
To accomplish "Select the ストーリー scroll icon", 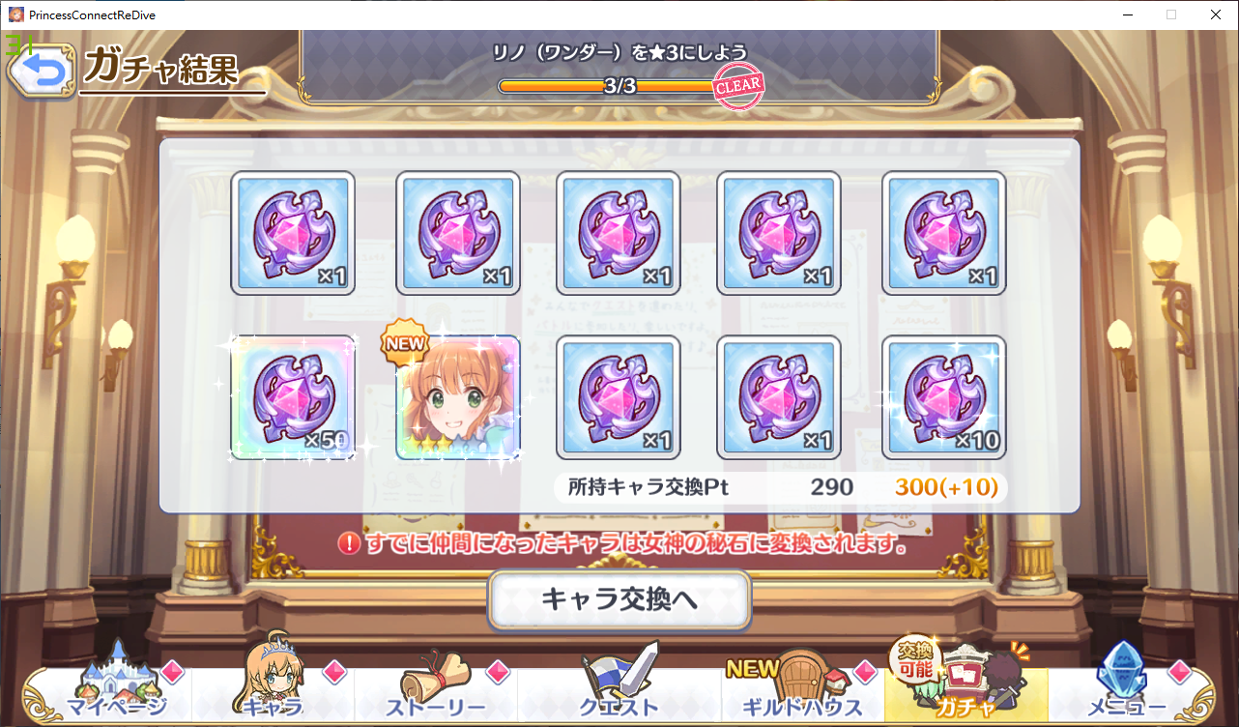I will click(436, 683).
